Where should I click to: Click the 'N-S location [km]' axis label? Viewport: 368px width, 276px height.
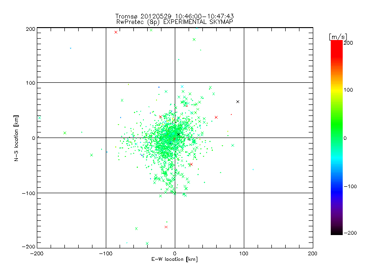tap(16, 138)
